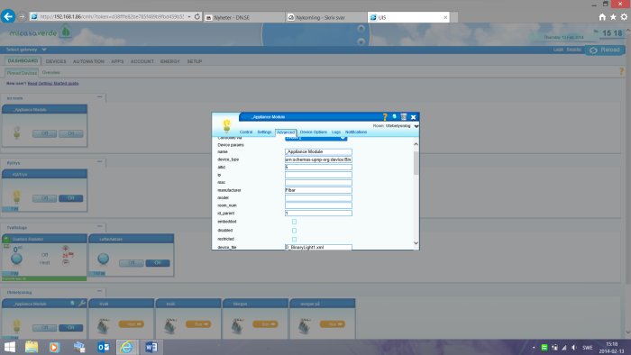The width and height of the screenshot is (631, 355).
Task: Tick the restricted checkbox
Action: click(294, 239)
